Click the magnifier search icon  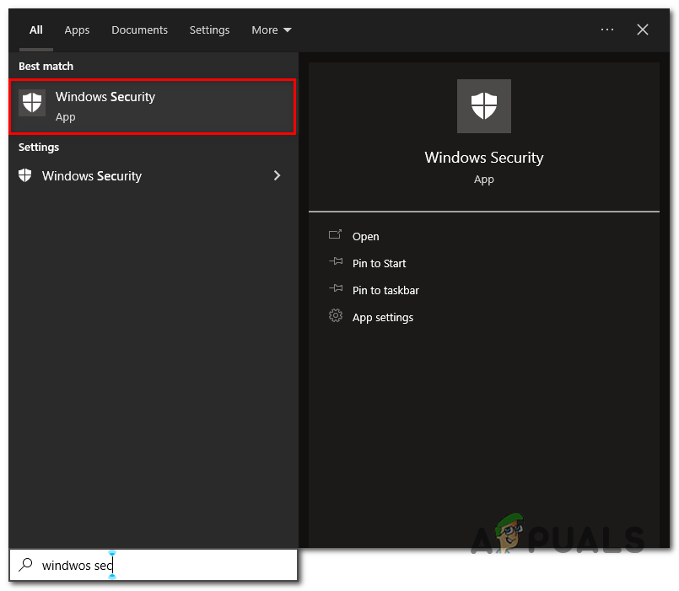pos(26,564)
